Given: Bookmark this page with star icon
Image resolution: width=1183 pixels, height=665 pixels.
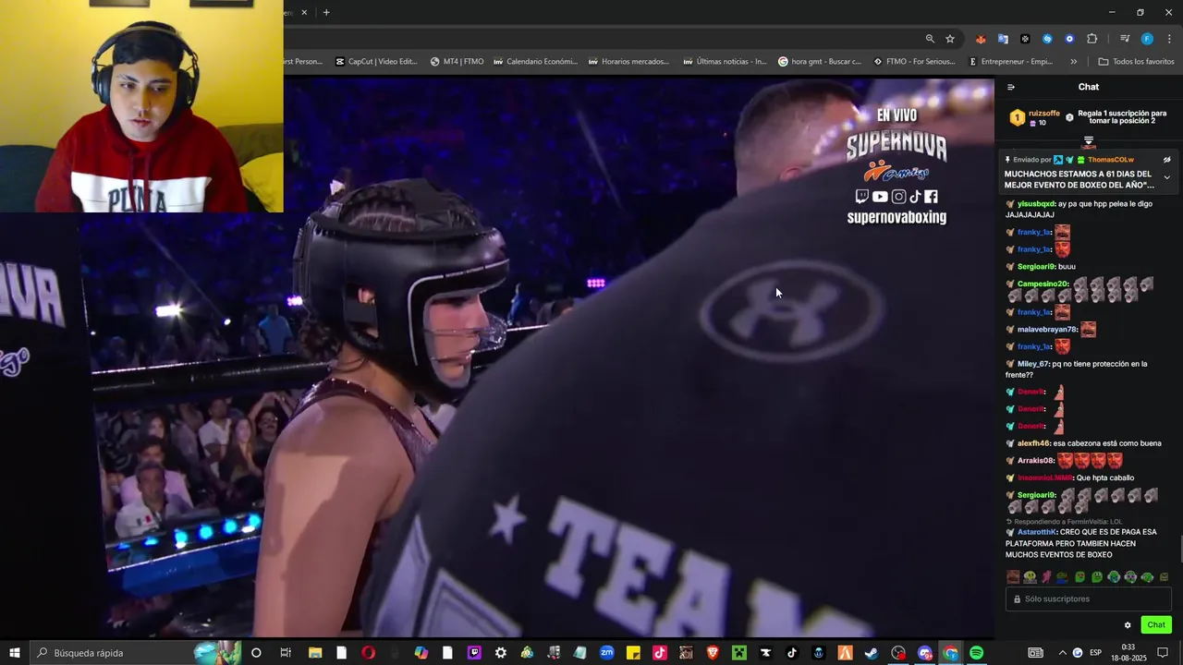Looking at the screenshot, I should click(950, 39).
